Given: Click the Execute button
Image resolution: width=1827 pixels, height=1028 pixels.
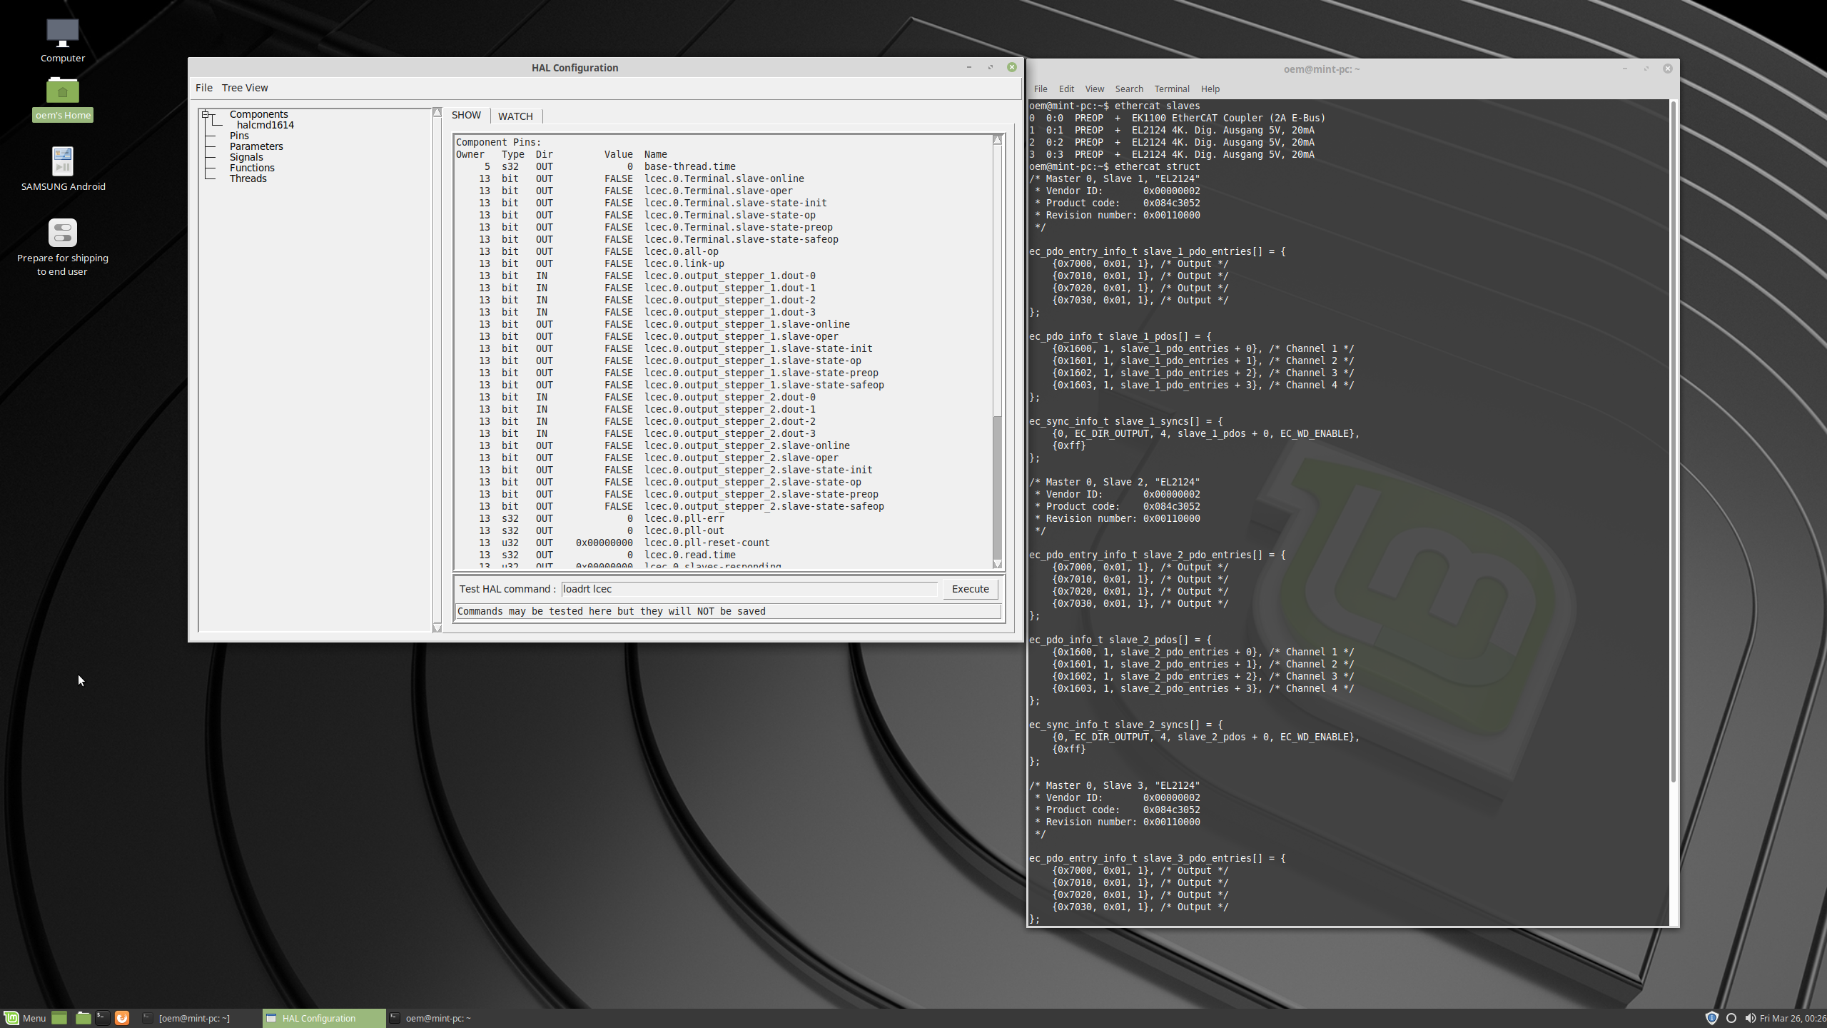Looking at the screenshot, I should point(970,589).
